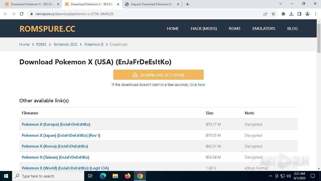Reload the current page
Image resolution: width=321 pixels, height=181 pixels.
click(22, 14)
